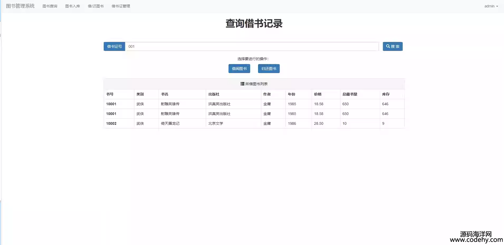Viewport: 504px width, 245px height.
Task: Click the 书名 column header
Action: (x=165, y=94)
